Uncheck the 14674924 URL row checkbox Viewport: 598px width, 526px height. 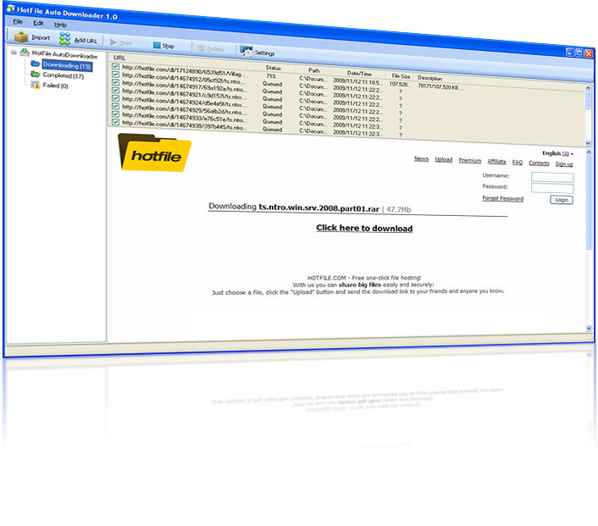coord(115,98)
